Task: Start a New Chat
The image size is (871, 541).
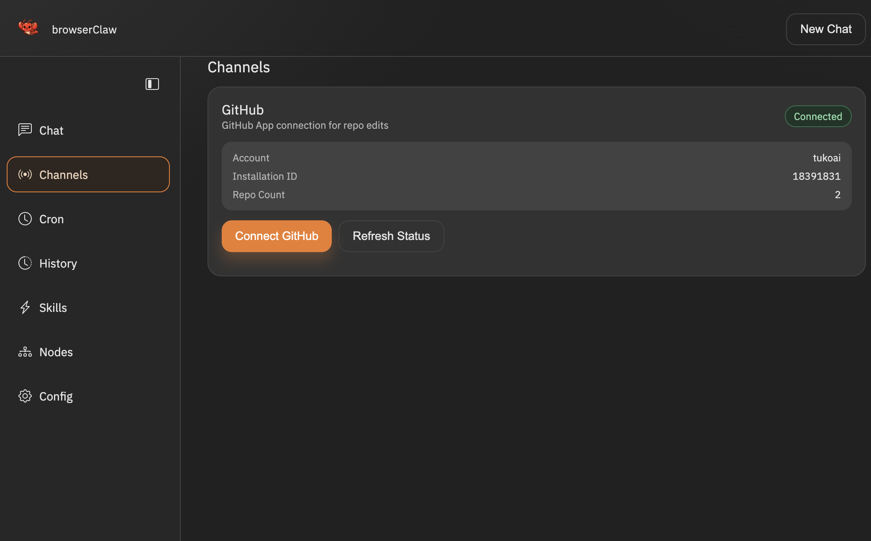Action: click(x=826, y=29)
